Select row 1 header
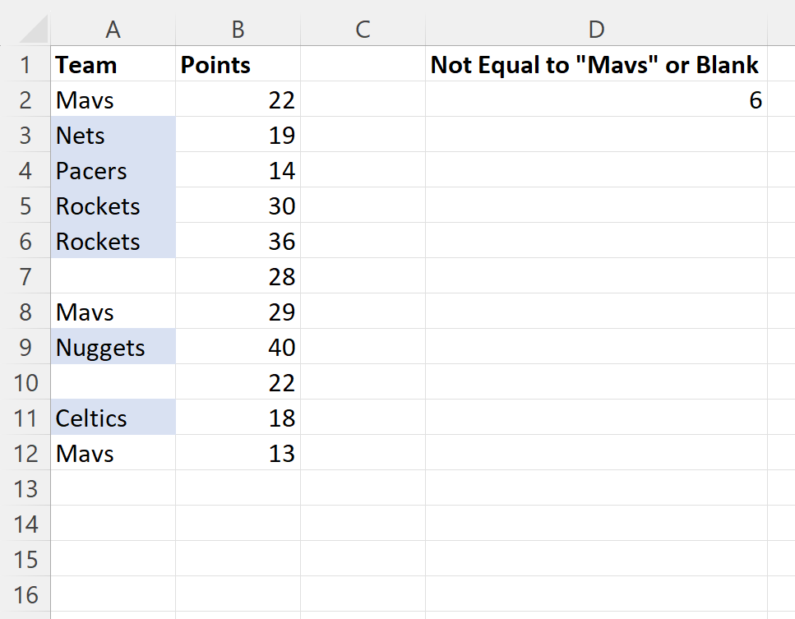795x619 pixels. (25, 64)
